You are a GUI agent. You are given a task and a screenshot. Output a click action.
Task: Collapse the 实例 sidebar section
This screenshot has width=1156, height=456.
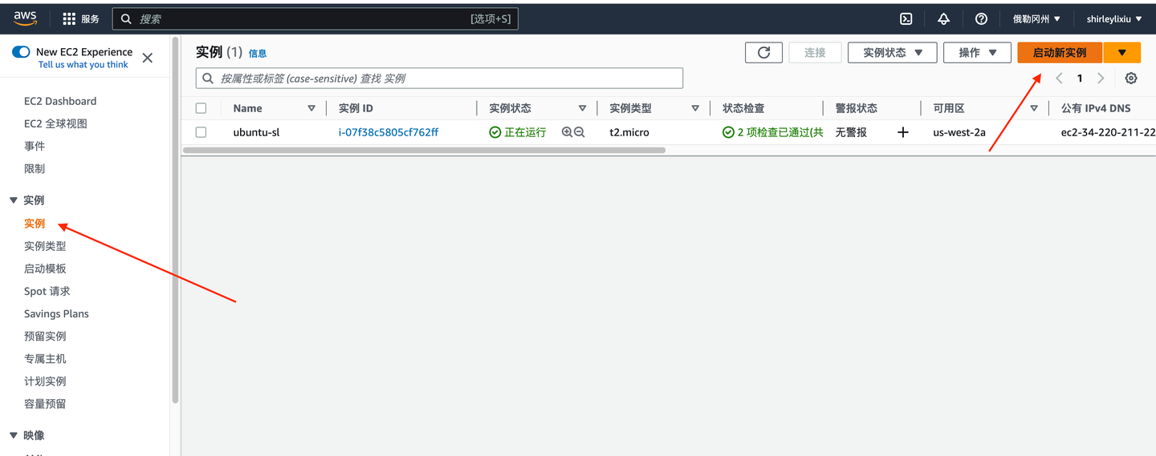coord(14,200)
